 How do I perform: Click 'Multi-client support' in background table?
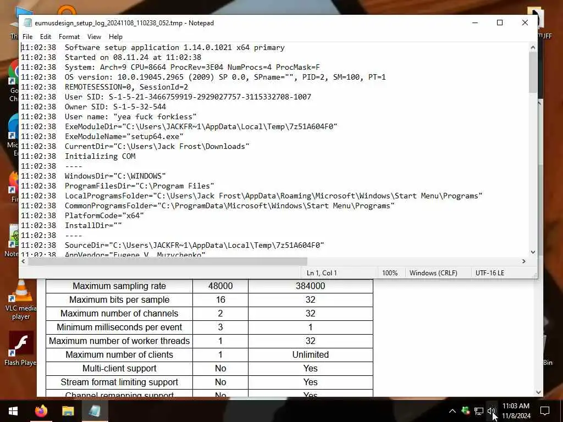pyautogui.click(x=119, y=368)
